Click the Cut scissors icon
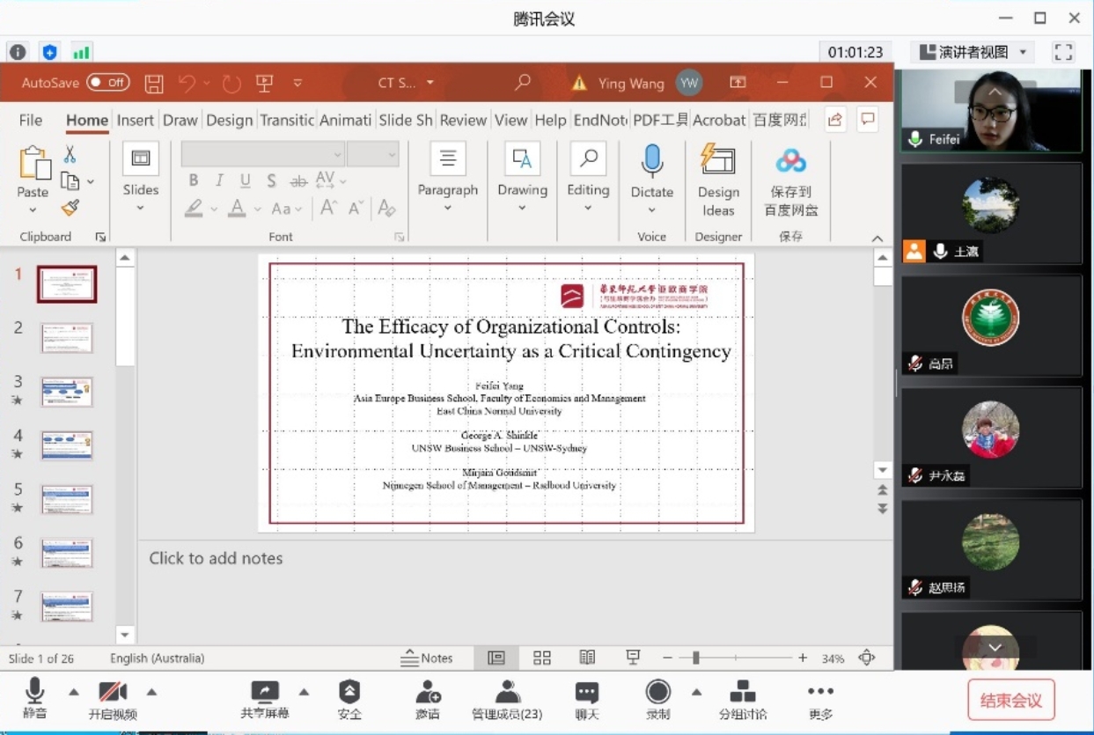 pos(70,155)
